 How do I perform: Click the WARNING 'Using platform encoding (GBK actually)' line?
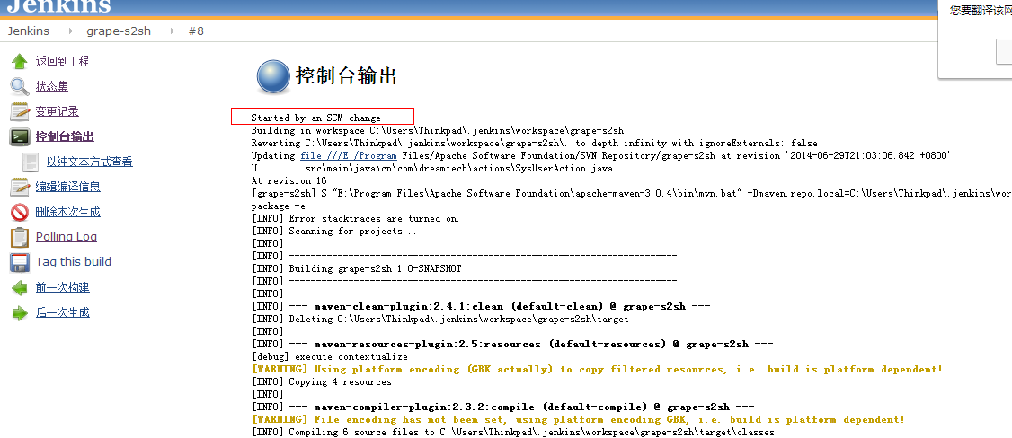[x=597, y=370]
